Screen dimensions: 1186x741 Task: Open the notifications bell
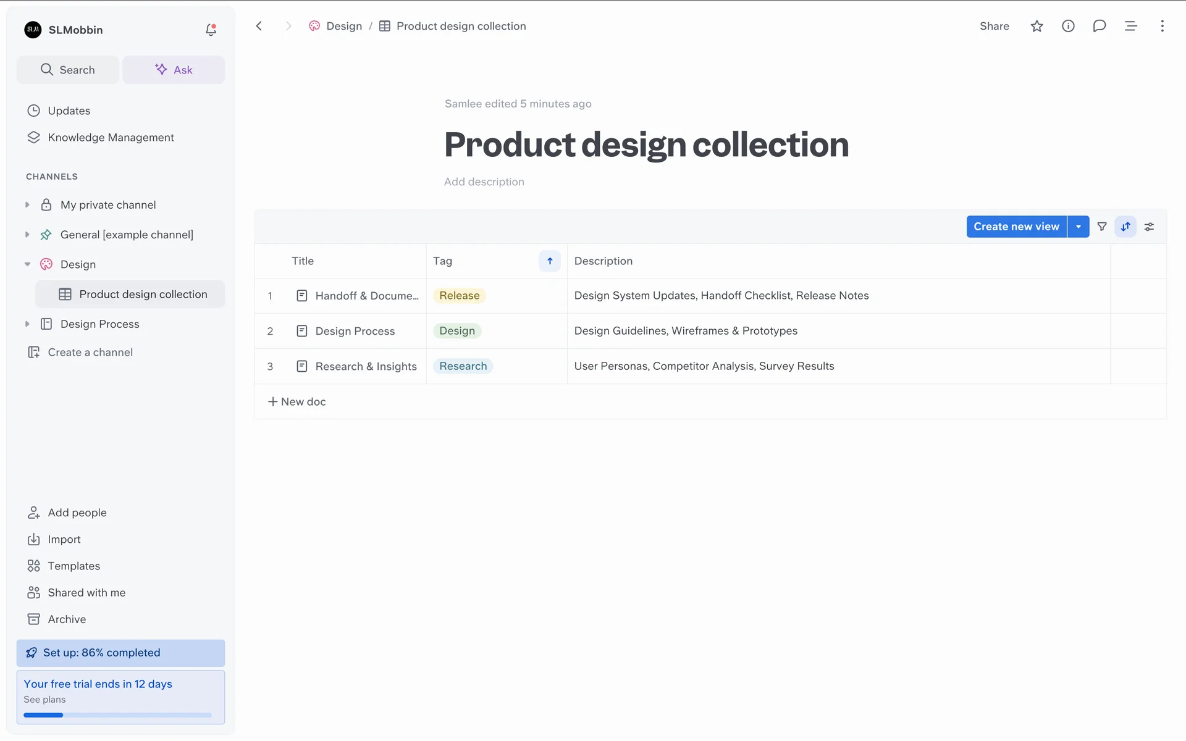(211, 30)
